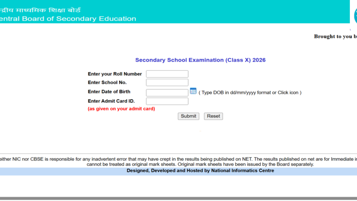Click the Reset button
Image resolution: width=357 pixels, height=201 pixels.
213,116
